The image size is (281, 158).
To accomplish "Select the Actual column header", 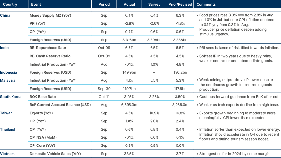I will pyautogui.click(x=129, y=5).
